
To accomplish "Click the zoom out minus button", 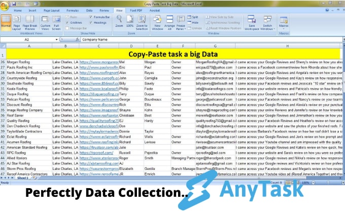I will (x=314, y=183).
